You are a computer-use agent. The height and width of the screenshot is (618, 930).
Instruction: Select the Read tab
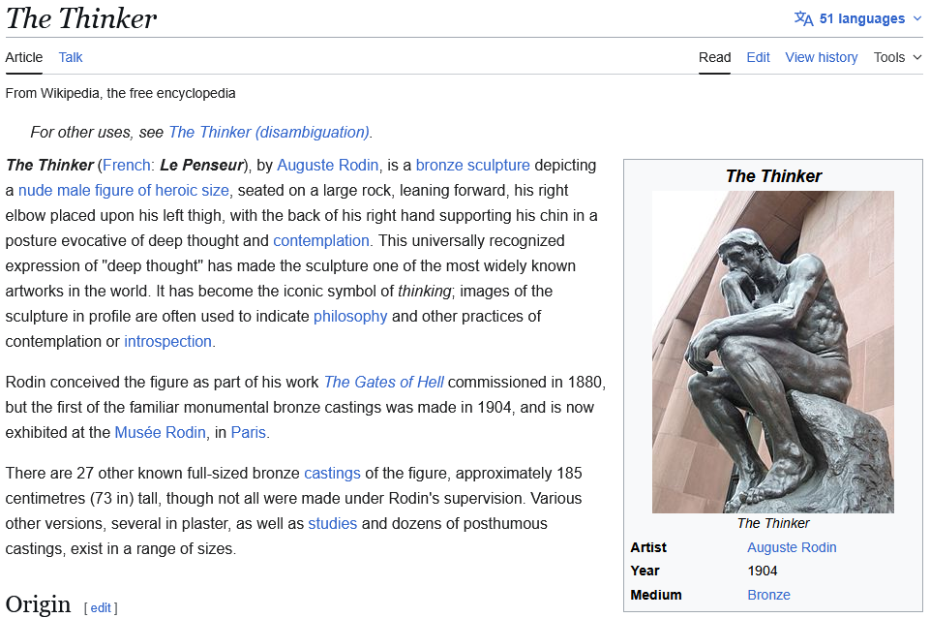(x=714, y=57)
